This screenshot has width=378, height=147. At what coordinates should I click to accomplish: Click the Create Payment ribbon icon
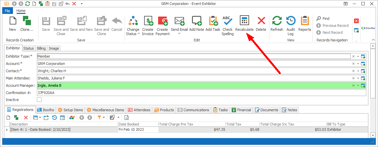coord(162,21)
